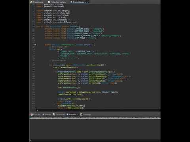Close the Console view tab
Screen dimensions: 190x142
click(x=78, y=114)
